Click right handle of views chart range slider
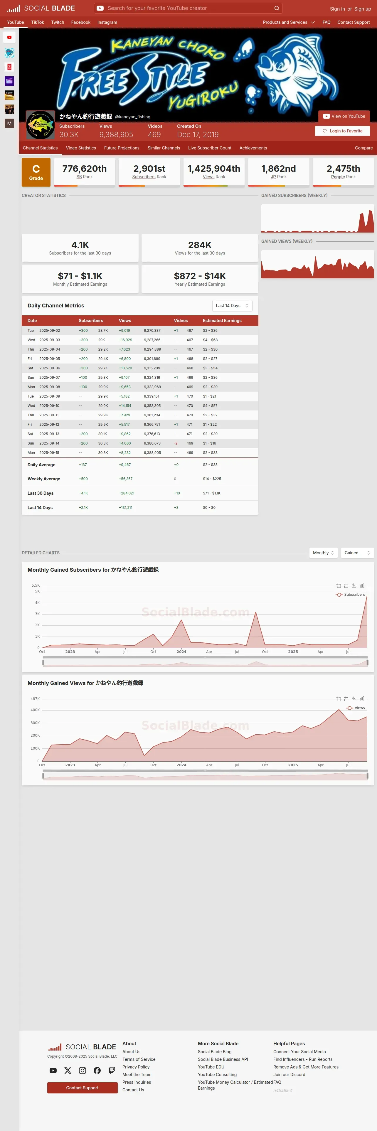Image resolution: width=377 pixels, height=1131 pixels. point(367,776)
